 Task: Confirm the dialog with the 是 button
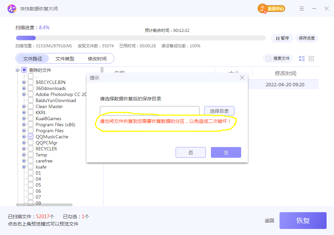pyautogui.click(x=226, y=153)
